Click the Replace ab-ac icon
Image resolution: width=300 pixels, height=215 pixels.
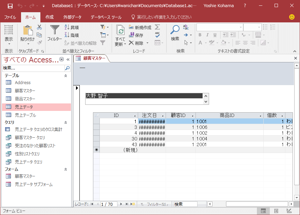(186, 27)
